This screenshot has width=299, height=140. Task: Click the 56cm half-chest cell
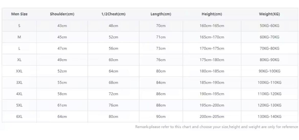coord(113,49)
